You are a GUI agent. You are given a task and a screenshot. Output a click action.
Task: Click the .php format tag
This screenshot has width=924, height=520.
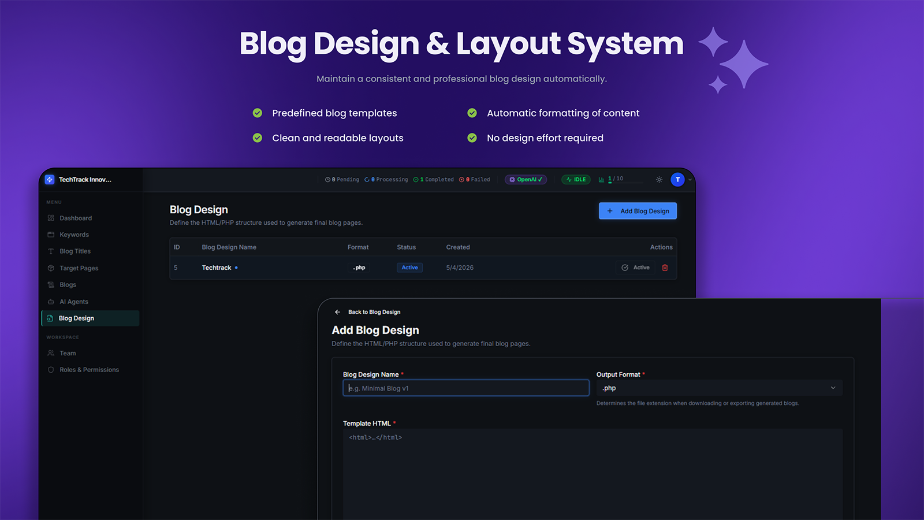359,268
